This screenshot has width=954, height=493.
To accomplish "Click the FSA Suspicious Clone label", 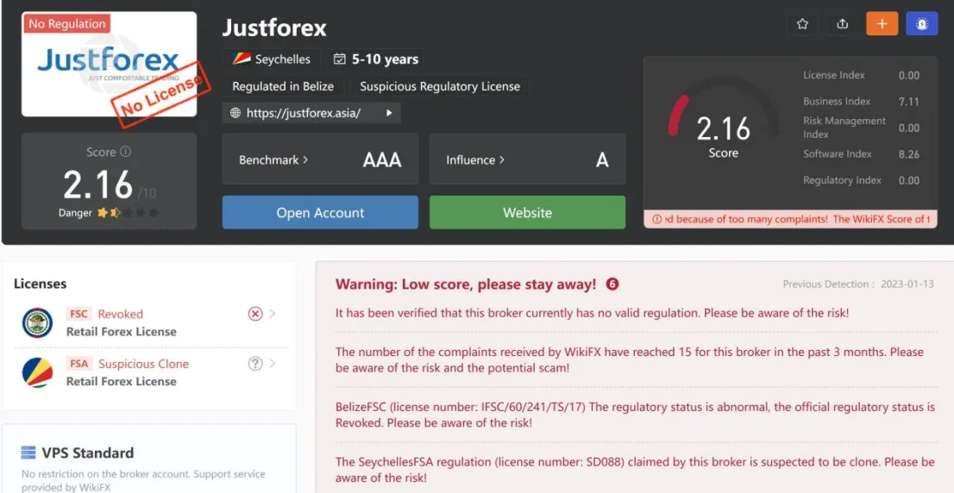I will (x=128, y=364).
